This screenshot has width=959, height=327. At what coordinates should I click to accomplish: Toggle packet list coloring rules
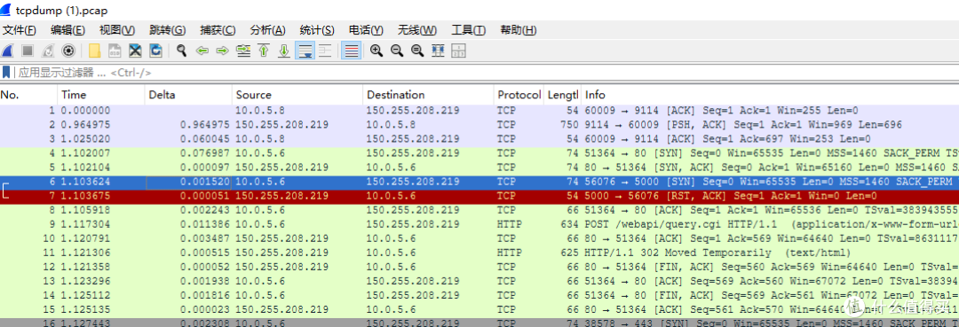(351, 51)
